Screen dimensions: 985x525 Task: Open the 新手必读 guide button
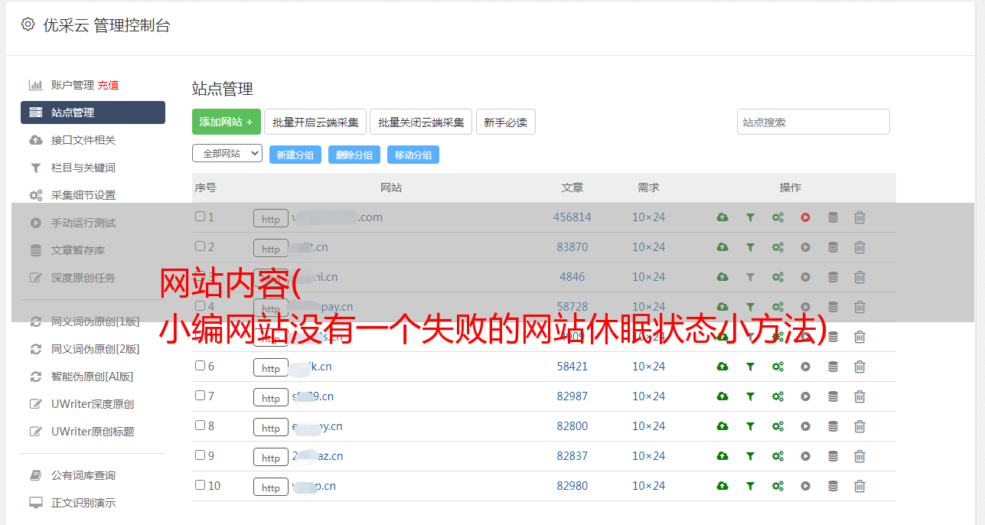point(505,122)
